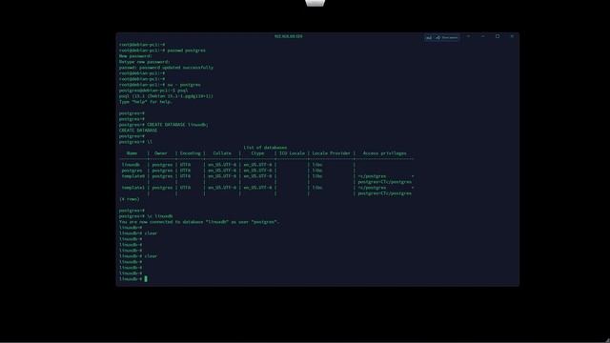
Task: Maximize the terminal window
Action: pos(498,36)
